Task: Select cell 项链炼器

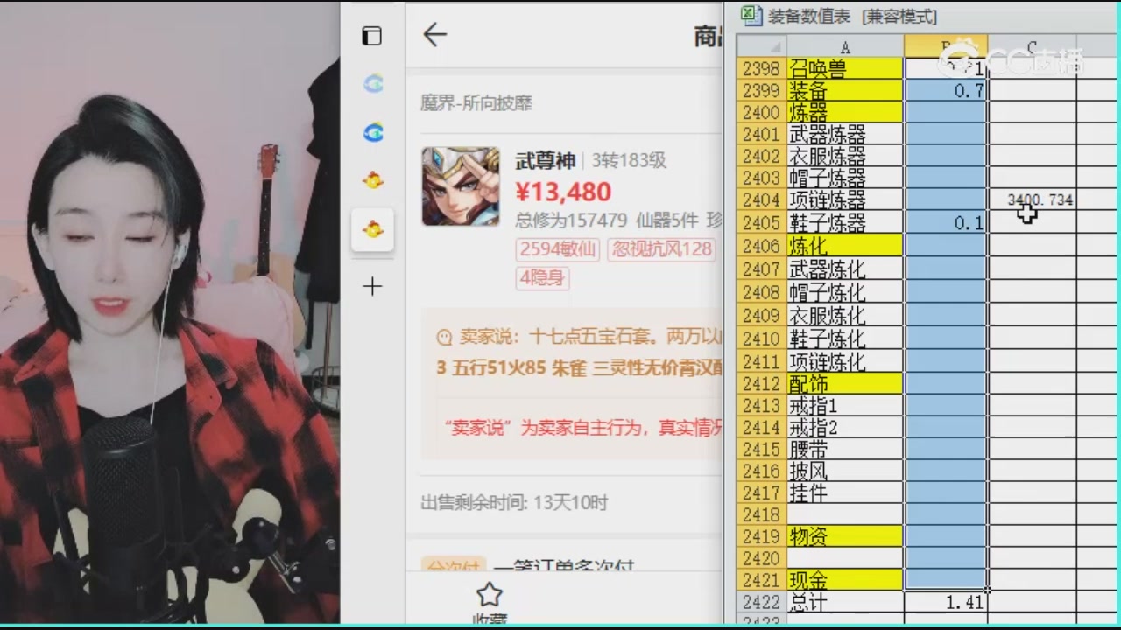Action: click(x=845, y=199)
